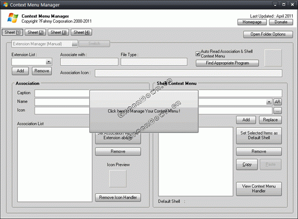The height and width of the screenshot is (219, 298).
Task: Click the Click here to Manage overlay panel
Action: pos(144,111)
